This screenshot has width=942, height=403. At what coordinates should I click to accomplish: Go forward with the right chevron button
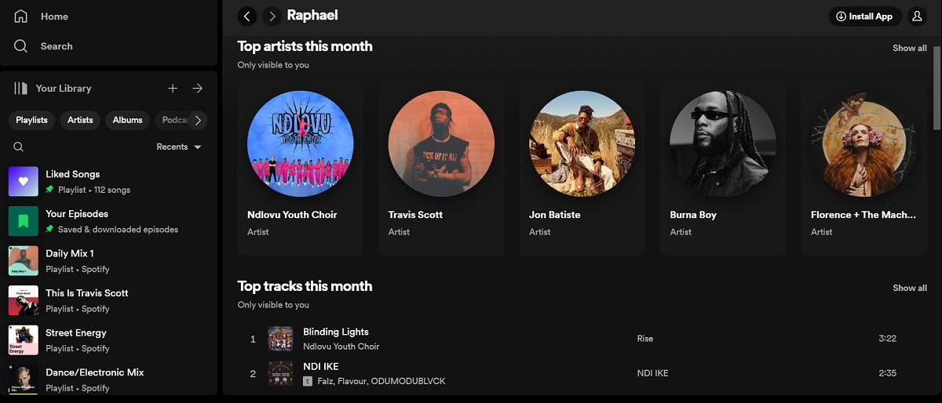[272, 16]
